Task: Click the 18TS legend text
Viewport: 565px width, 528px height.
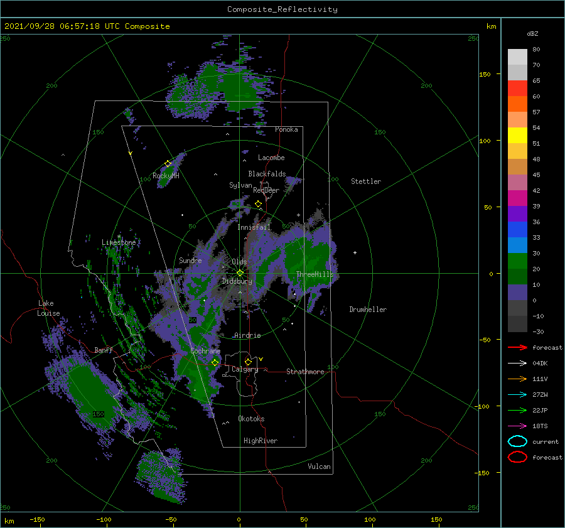Action: pyautogui.click(x=540, y=426)
